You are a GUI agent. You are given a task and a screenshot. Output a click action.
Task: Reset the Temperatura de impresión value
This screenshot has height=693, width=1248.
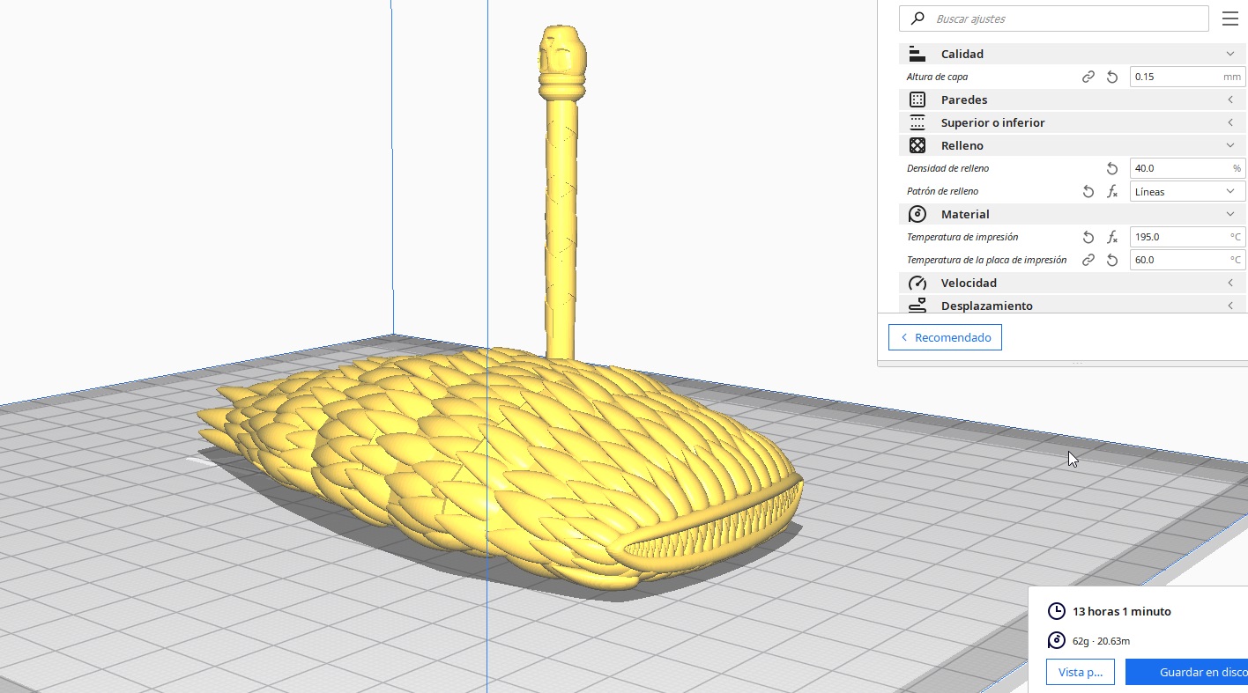click(x=1088, y=237)
